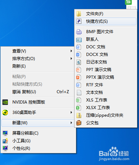The image size is (139, 165).
Task: Create a new 文件夹(F)
Action: point(106,14)
